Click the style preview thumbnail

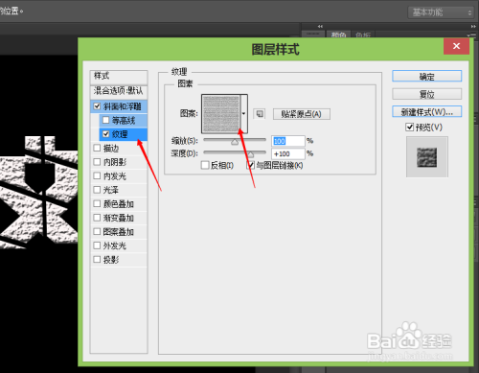pyautogui.click(x=427, y=157)
